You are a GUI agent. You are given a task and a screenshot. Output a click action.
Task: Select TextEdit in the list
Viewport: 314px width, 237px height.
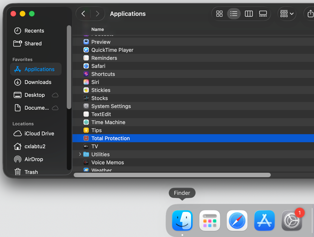pyautogui.click(x=193, y=114)
